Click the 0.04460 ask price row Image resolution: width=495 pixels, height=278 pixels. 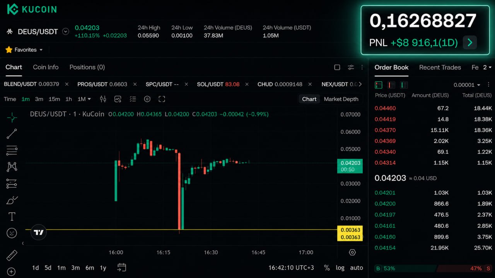point(434,108)
